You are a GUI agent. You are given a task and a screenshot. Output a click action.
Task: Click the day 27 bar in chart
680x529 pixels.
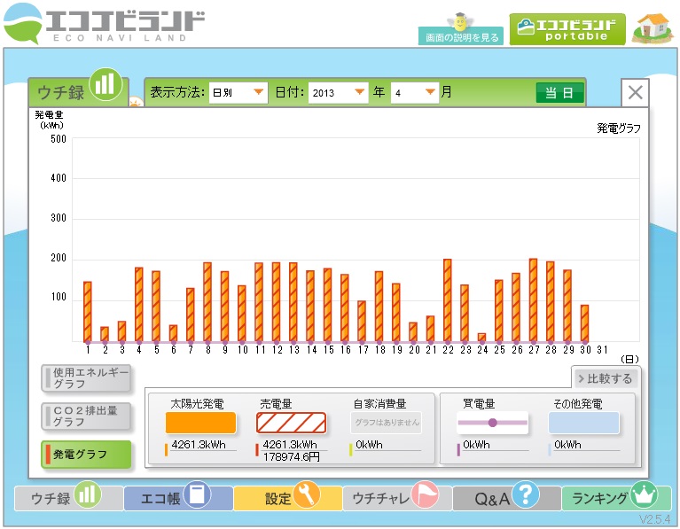533,300
